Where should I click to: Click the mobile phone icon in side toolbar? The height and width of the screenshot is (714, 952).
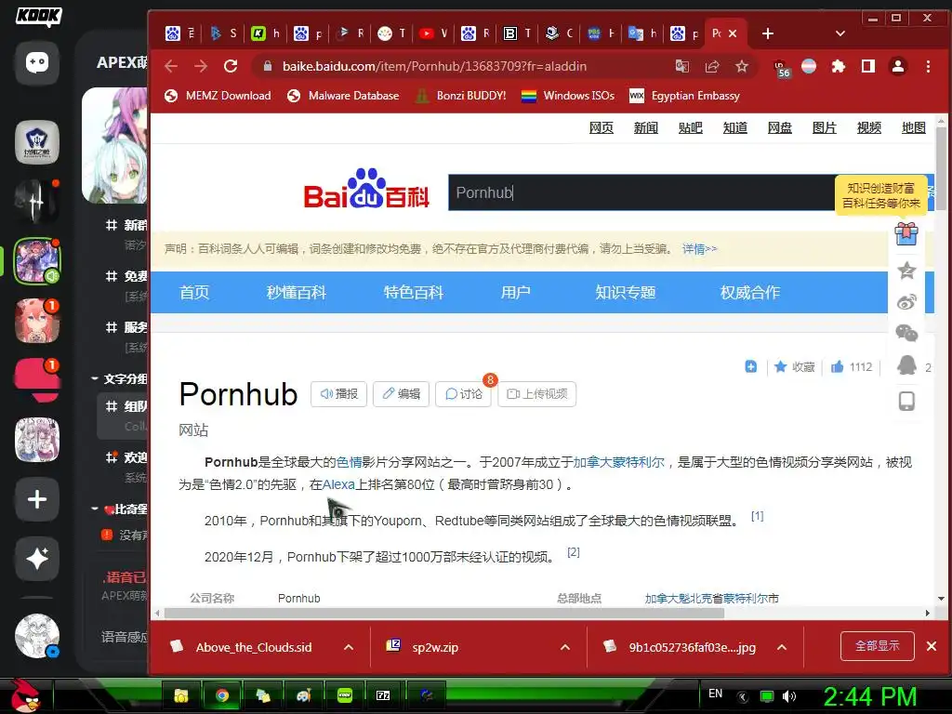click(x=906, y=402)
